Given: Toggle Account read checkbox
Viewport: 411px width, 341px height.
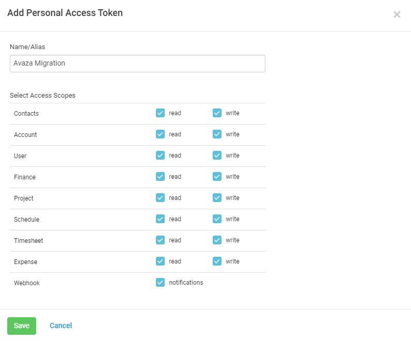Looking at the screenshot, I should tap(160, 134).
